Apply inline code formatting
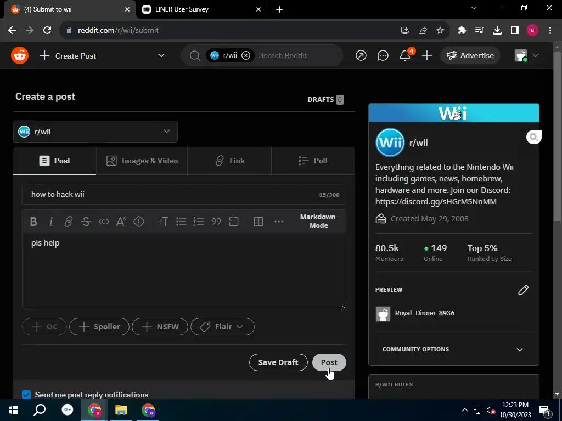 pyautogui.click(x=104, y=221)
